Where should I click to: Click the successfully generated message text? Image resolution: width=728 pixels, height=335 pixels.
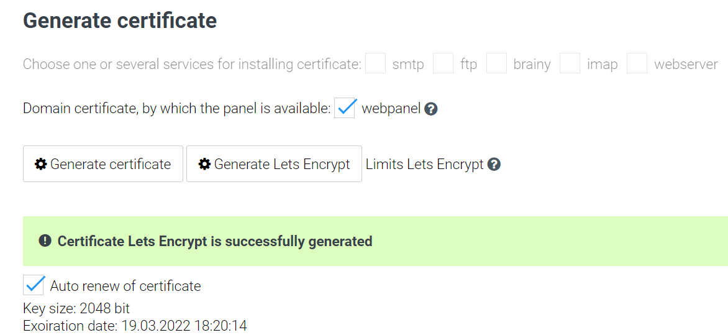click(x=215, y=241)
